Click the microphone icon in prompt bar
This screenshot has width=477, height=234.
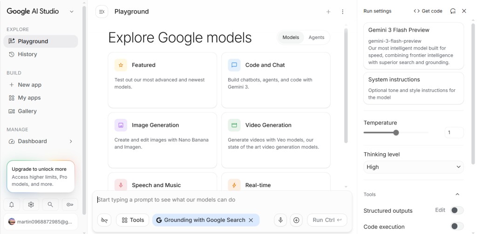coord(280,220)
